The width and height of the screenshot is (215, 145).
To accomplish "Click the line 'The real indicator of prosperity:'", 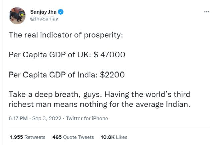I will coord(66,35).
